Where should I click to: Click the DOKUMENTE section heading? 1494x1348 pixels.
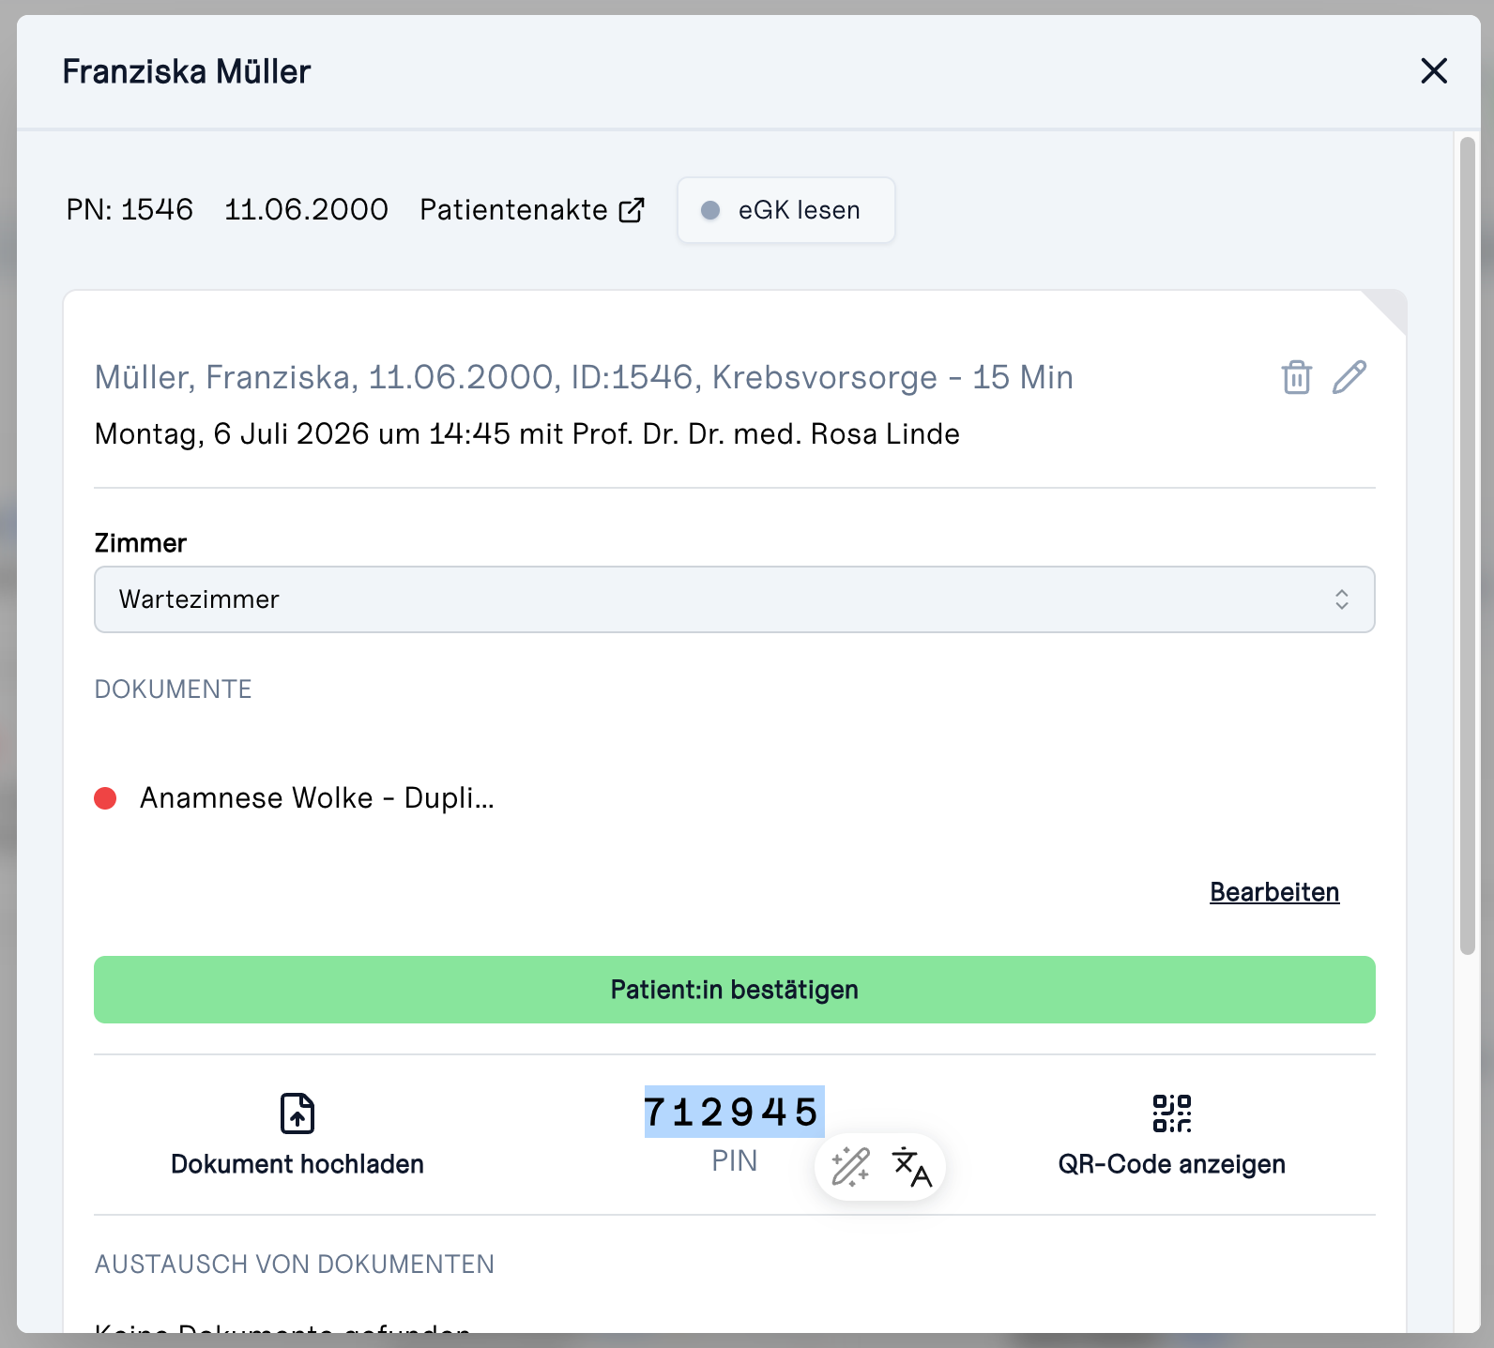pyautogui.click(x=174, y=689)
